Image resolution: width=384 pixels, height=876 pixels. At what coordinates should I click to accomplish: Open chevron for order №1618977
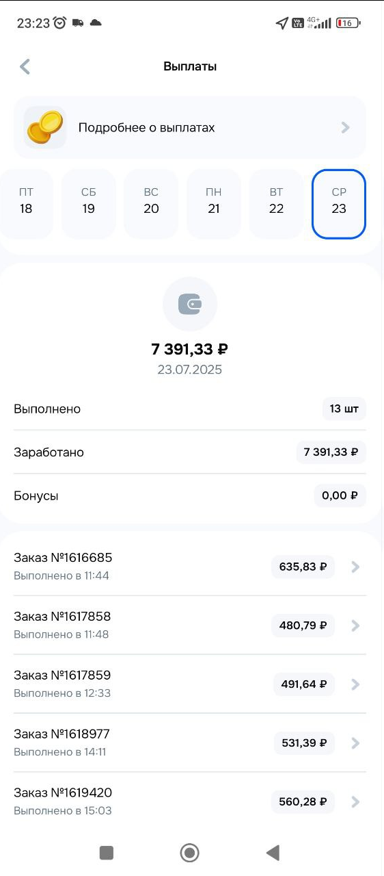pos(355,743)
